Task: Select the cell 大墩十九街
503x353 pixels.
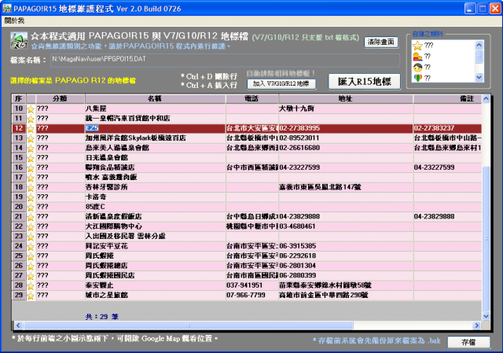Action: click(346, 108)
